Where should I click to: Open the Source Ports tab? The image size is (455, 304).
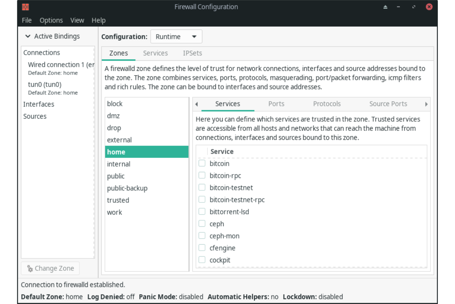coord(388,104)
